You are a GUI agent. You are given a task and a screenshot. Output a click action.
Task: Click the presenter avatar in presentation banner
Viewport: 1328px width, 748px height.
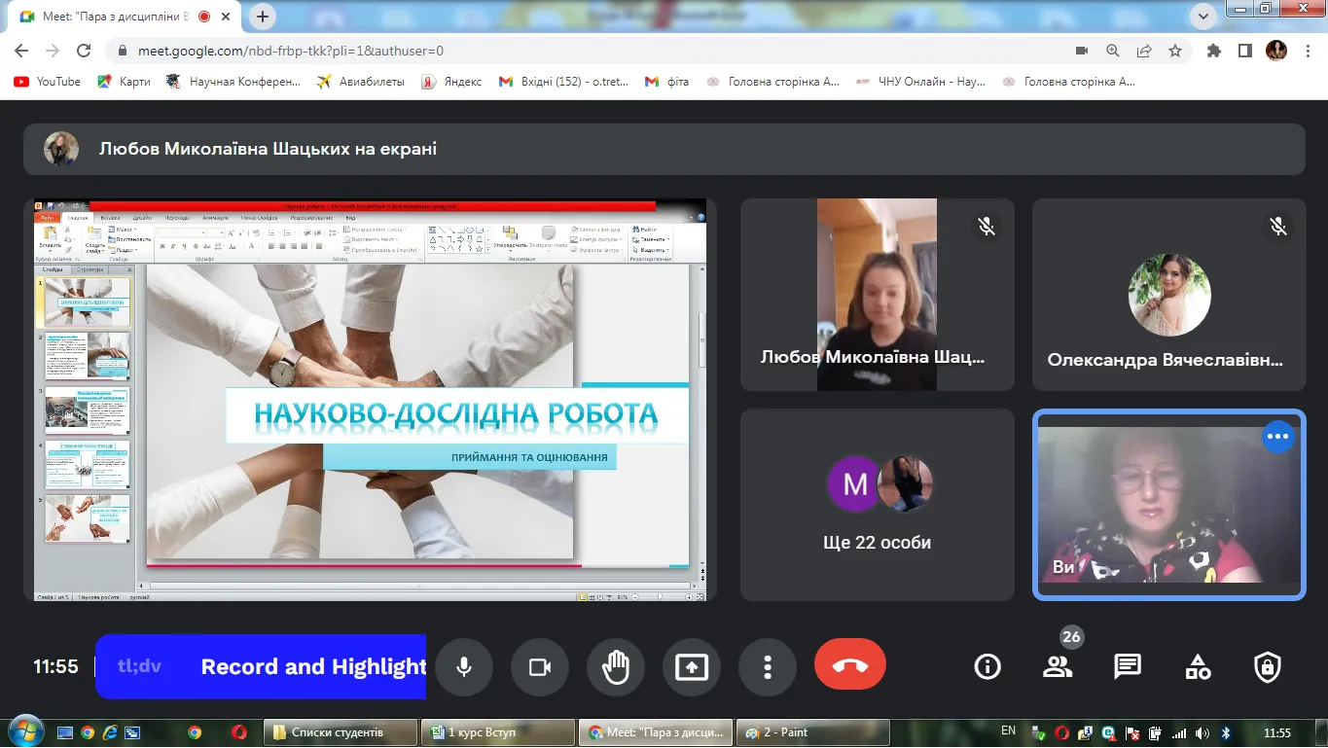point(61,149)
